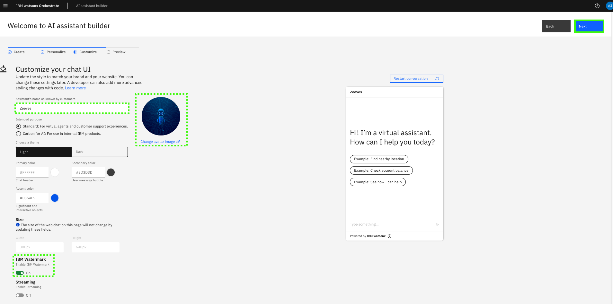613x304 pixels.
Task: Open the hamburger navigation menu
Action: coord(5,6)
